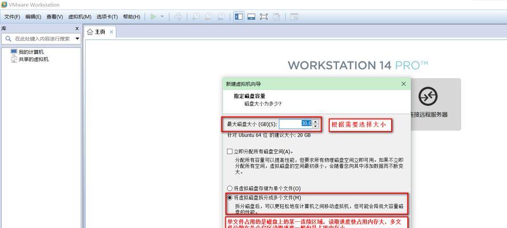Expand the power options dropdown arrow

[162, 17]
